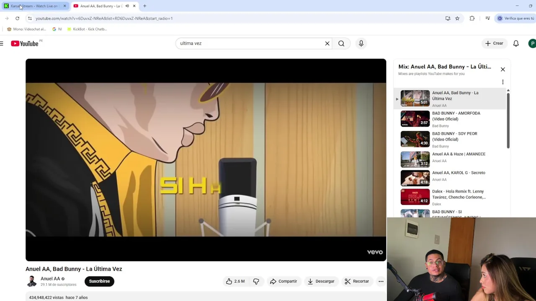Close the Anuel AA YouTube tab

click(x=134, y=6)
